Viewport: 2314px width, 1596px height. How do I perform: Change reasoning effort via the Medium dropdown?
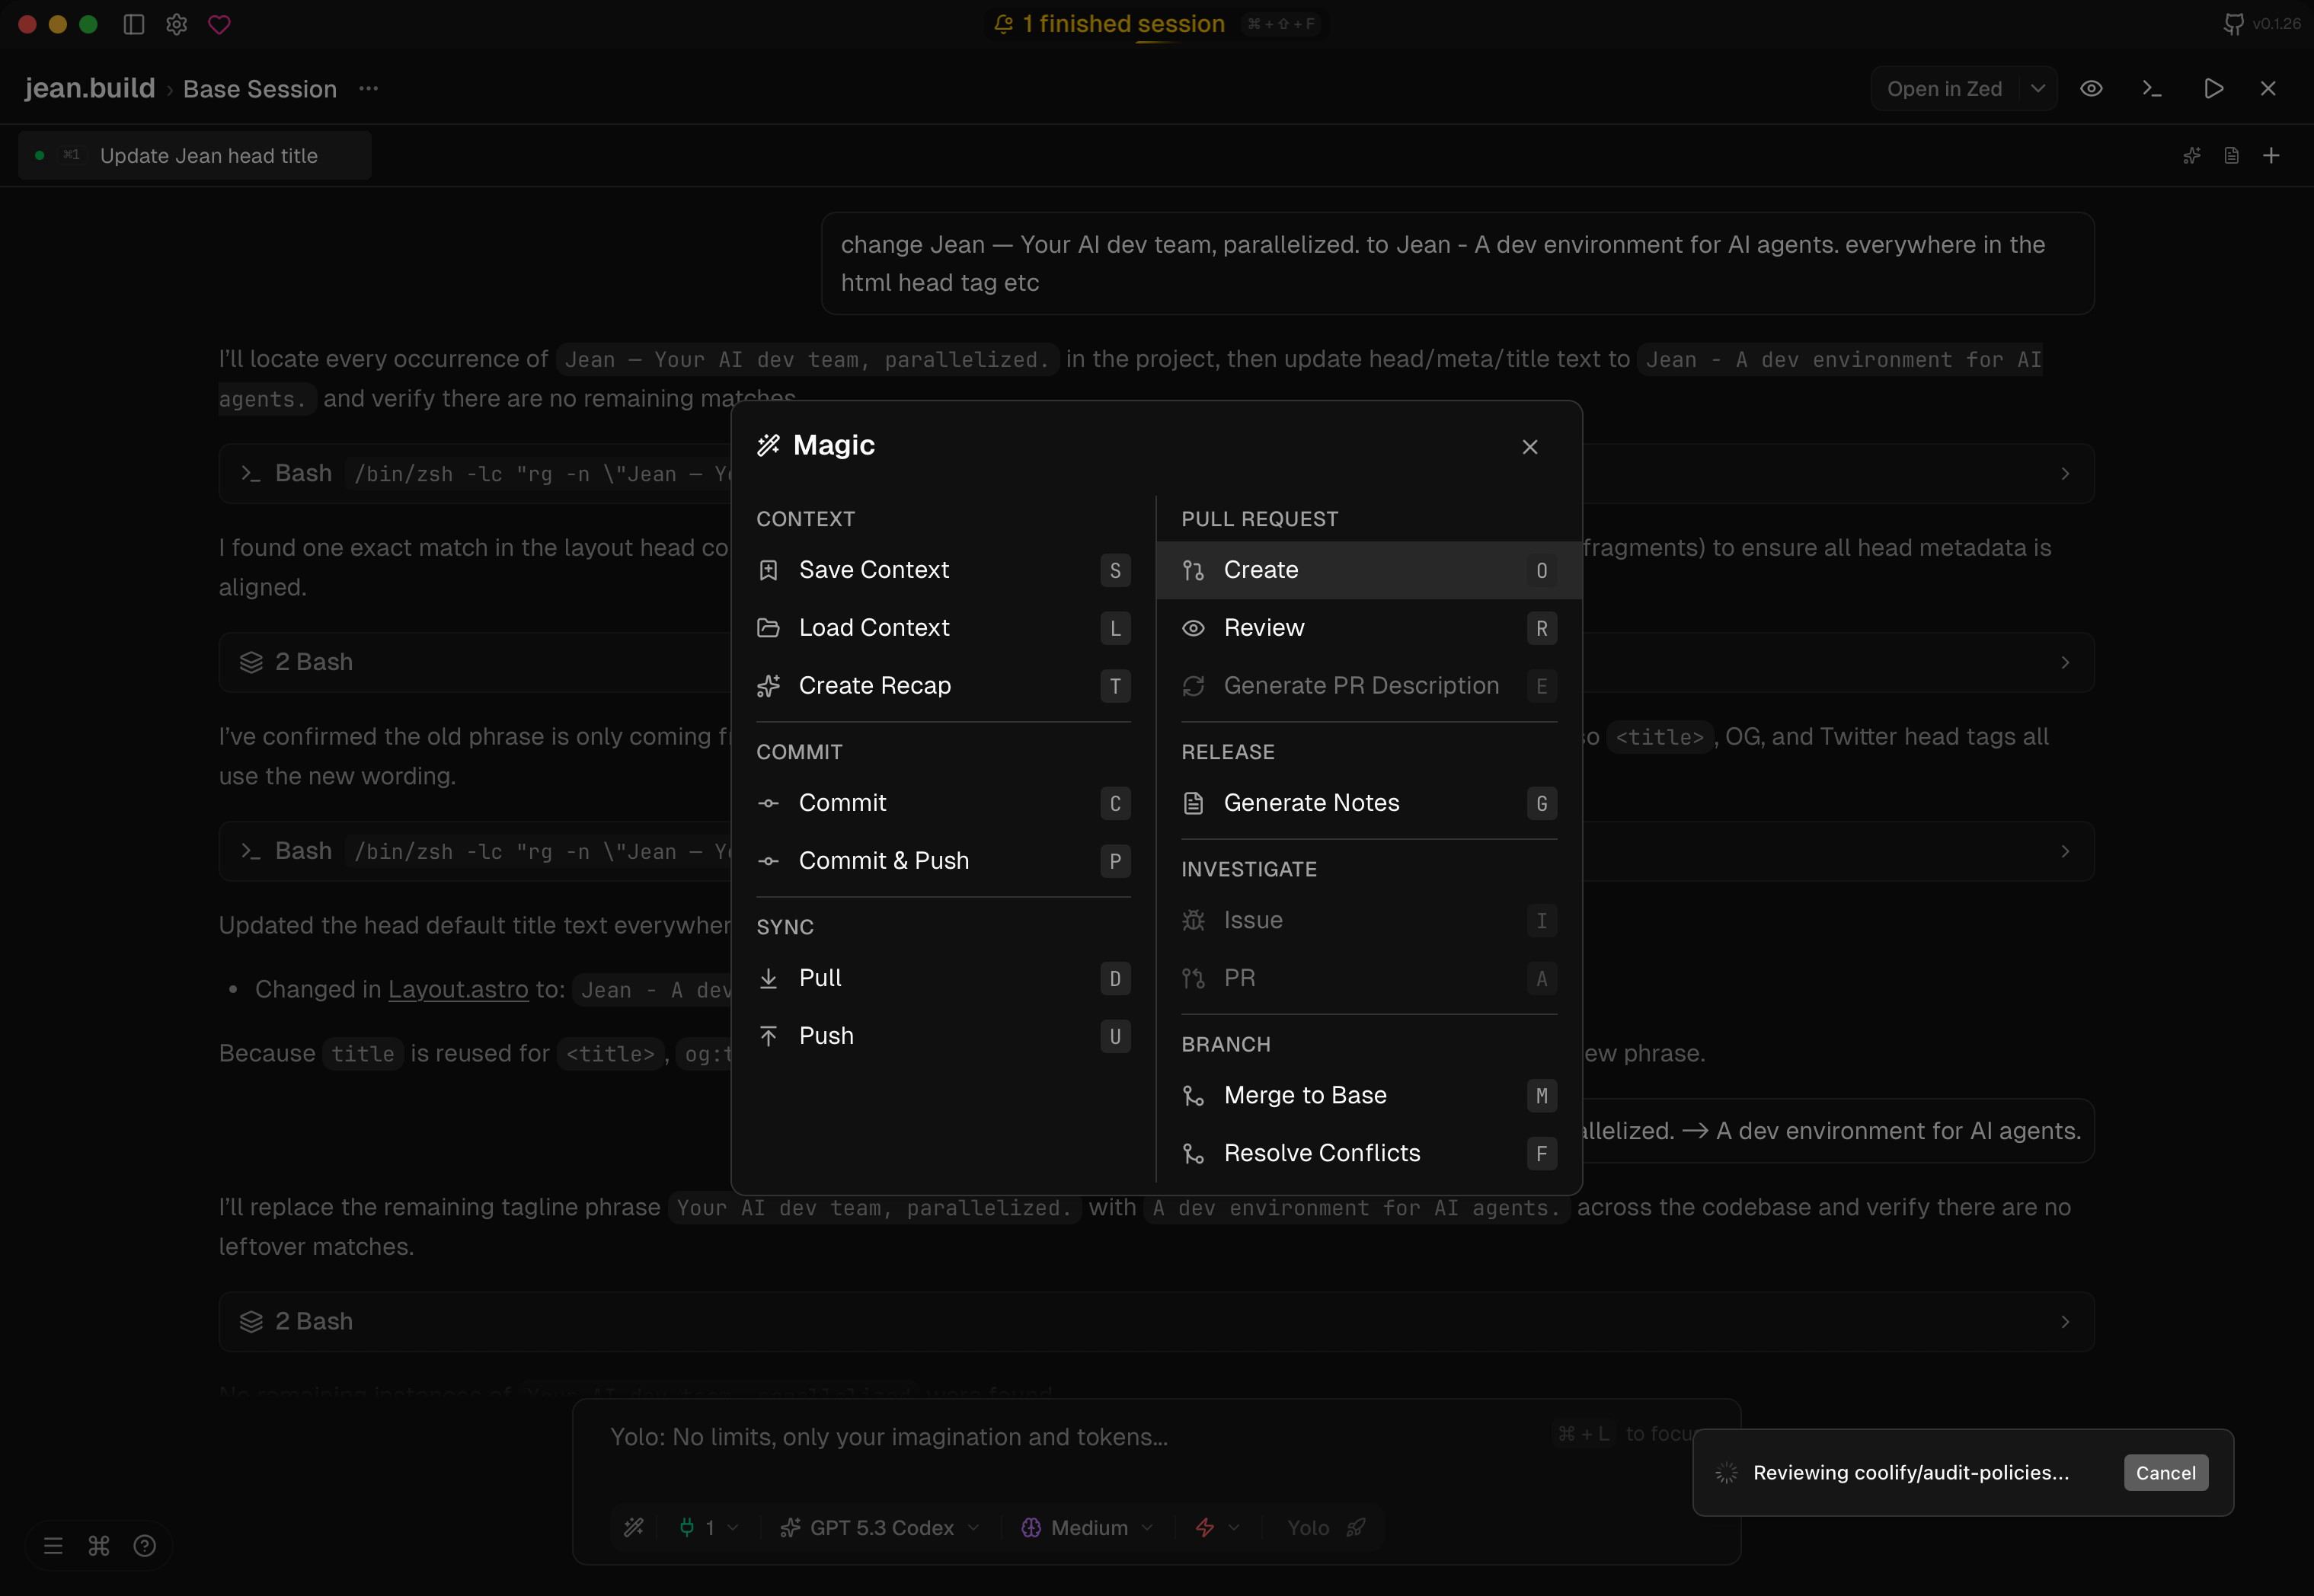pyautogui.click(x=1086, y=1527)
